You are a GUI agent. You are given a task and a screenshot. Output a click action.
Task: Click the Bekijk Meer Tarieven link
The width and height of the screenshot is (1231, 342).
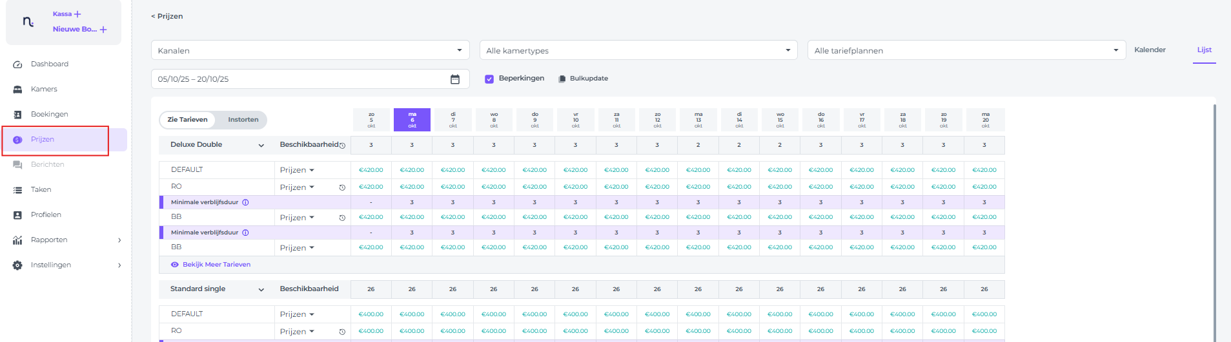coord(216,265)
